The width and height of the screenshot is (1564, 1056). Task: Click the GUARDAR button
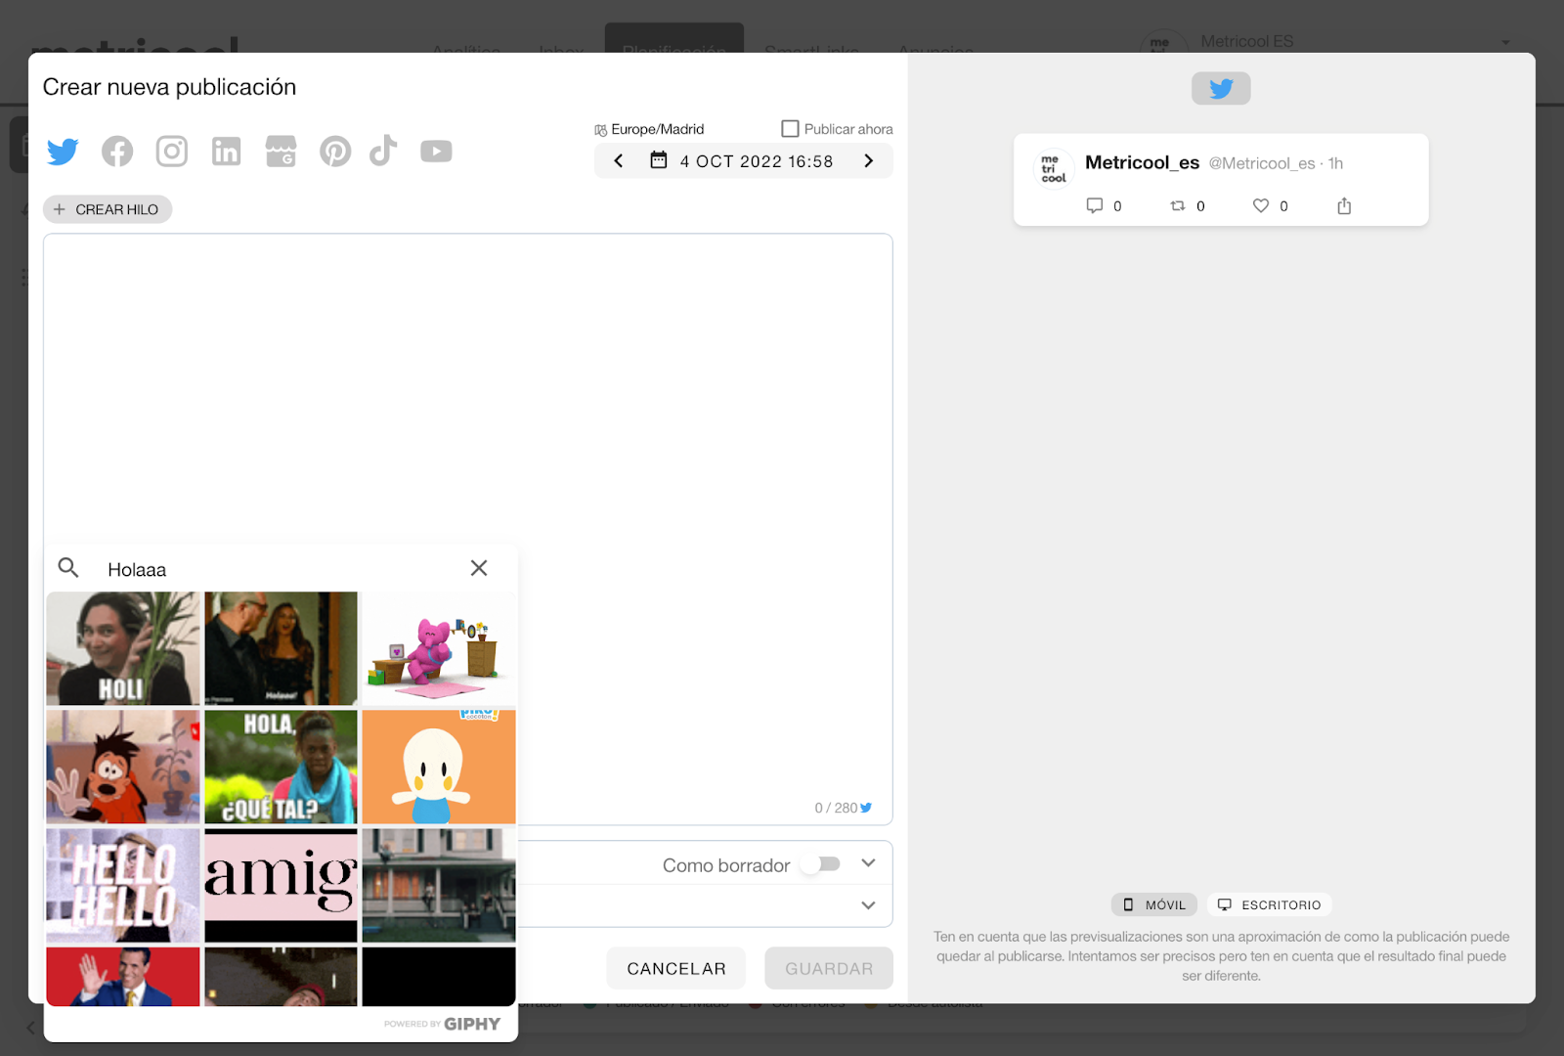click(829, 968)
